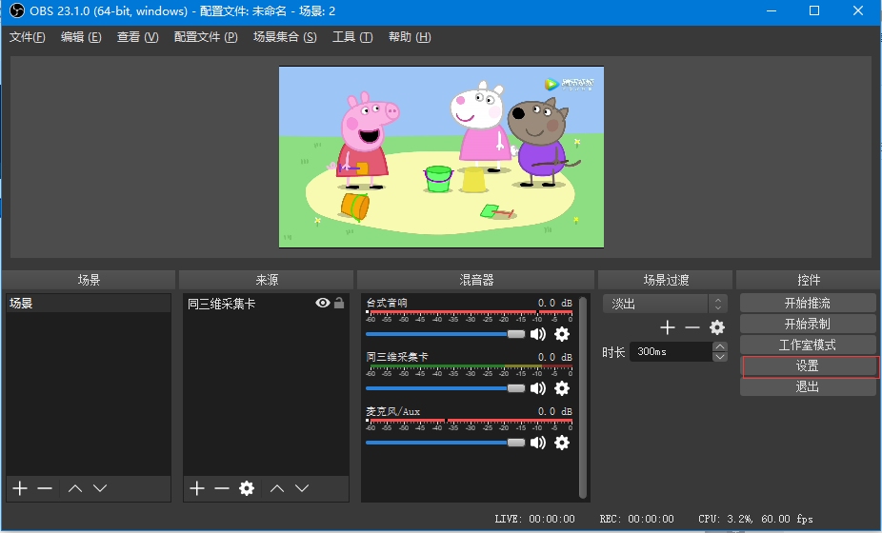Adjust 麦克风/Aux volume slider
The height and width of the screenshot is (533, 882).
click(445, 443)
